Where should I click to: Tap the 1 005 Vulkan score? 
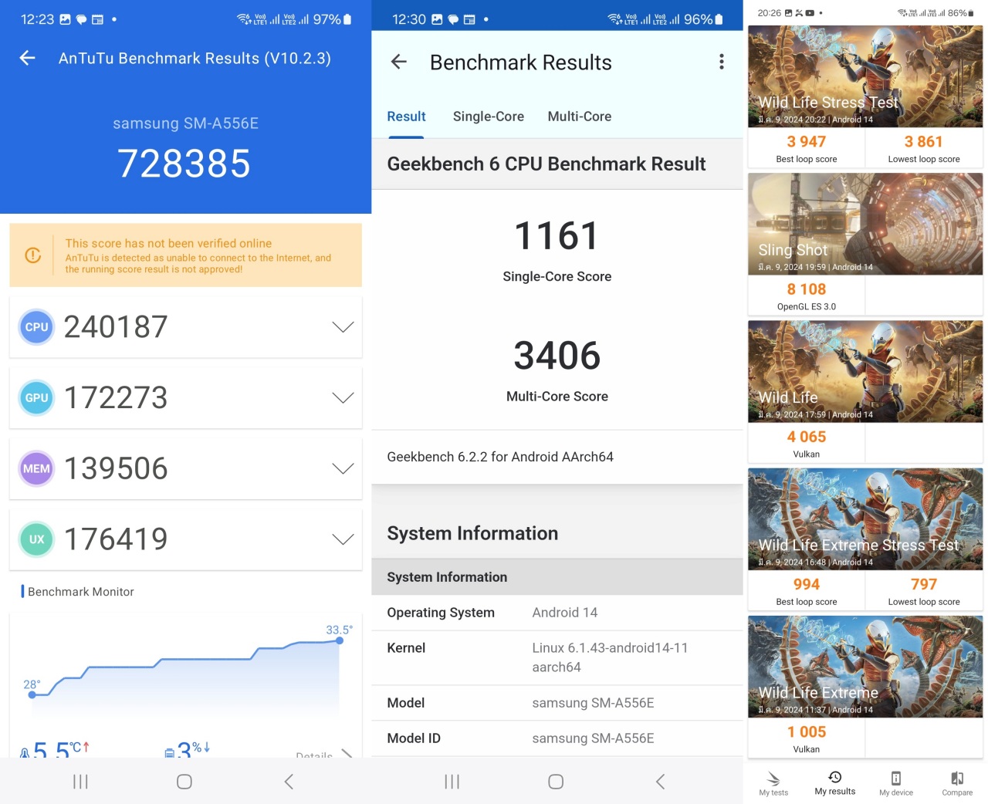tap(807, 731)
